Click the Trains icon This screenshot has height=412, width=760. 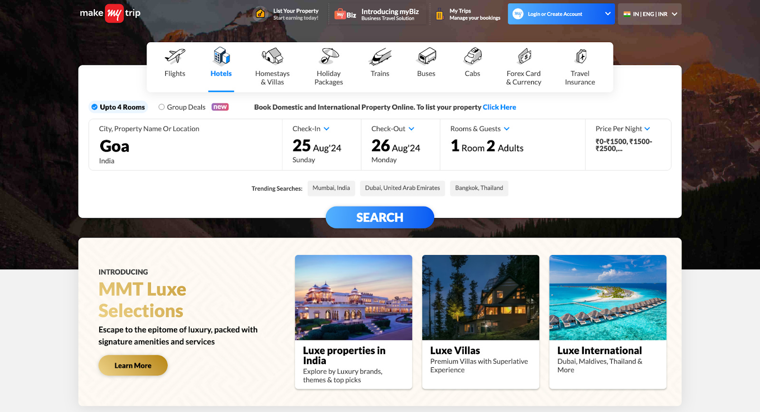[x=380, y=56]
